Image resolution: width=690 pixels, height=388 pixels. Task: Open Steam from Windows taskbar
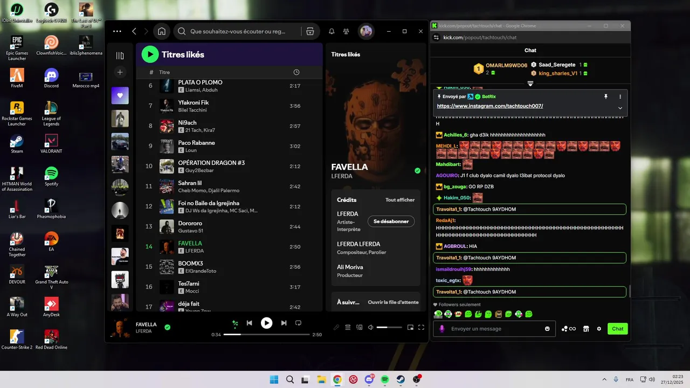[x=401, y=379]
